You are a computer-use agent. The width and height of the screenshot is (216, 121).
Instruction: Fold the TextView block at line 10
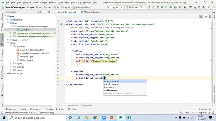point(65,51)
